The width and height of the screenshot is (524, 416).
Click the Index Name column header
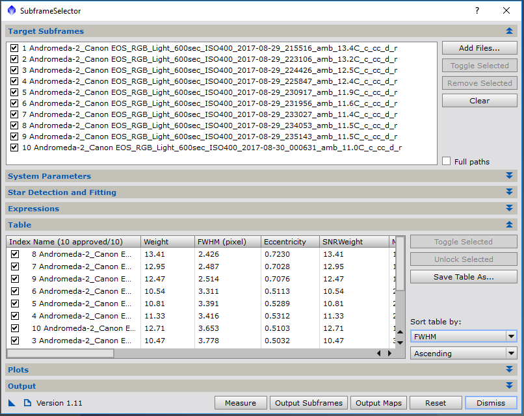point(73,242)
